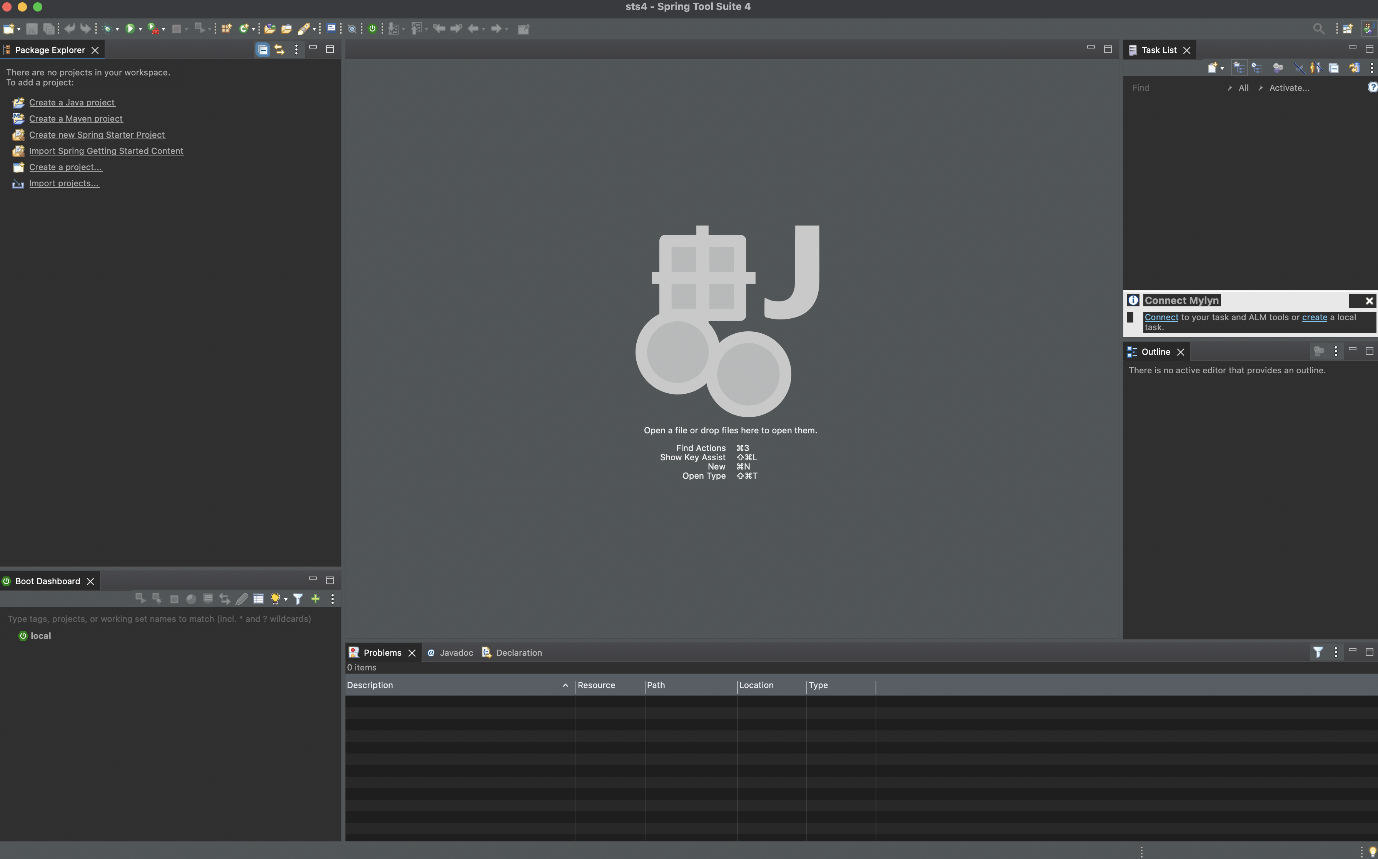The image size is (1378, 859).
Task: Toggle Focus on Workweek balls icon in Task List
Action: (x=1278, y=68)
